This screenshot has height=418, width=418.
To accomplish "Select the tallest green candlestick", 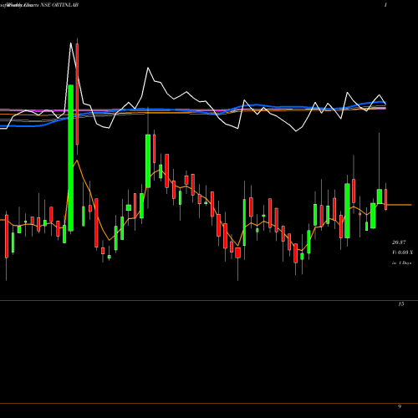I will coord(71,158).
